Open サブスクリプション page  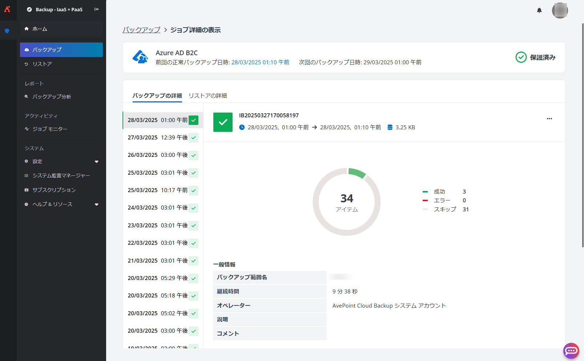pyautogui.click(x=61, y=190)
